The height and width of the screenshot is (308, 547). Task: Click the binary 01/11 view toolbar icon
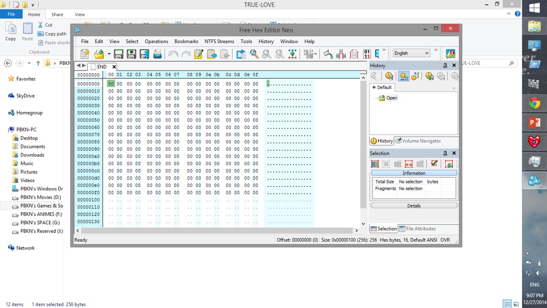[x=367, y=54]
